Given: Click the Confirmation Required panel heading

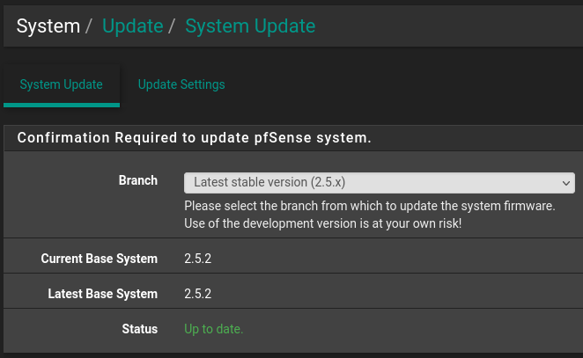Looking at the screenshot, I should pyautogui.click(x=194, y=138).
